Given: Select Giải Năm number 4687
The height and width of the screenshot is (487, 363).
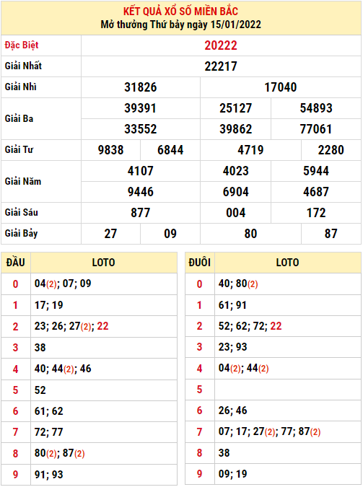Looking at the screenshot, I should click(316, 192).
